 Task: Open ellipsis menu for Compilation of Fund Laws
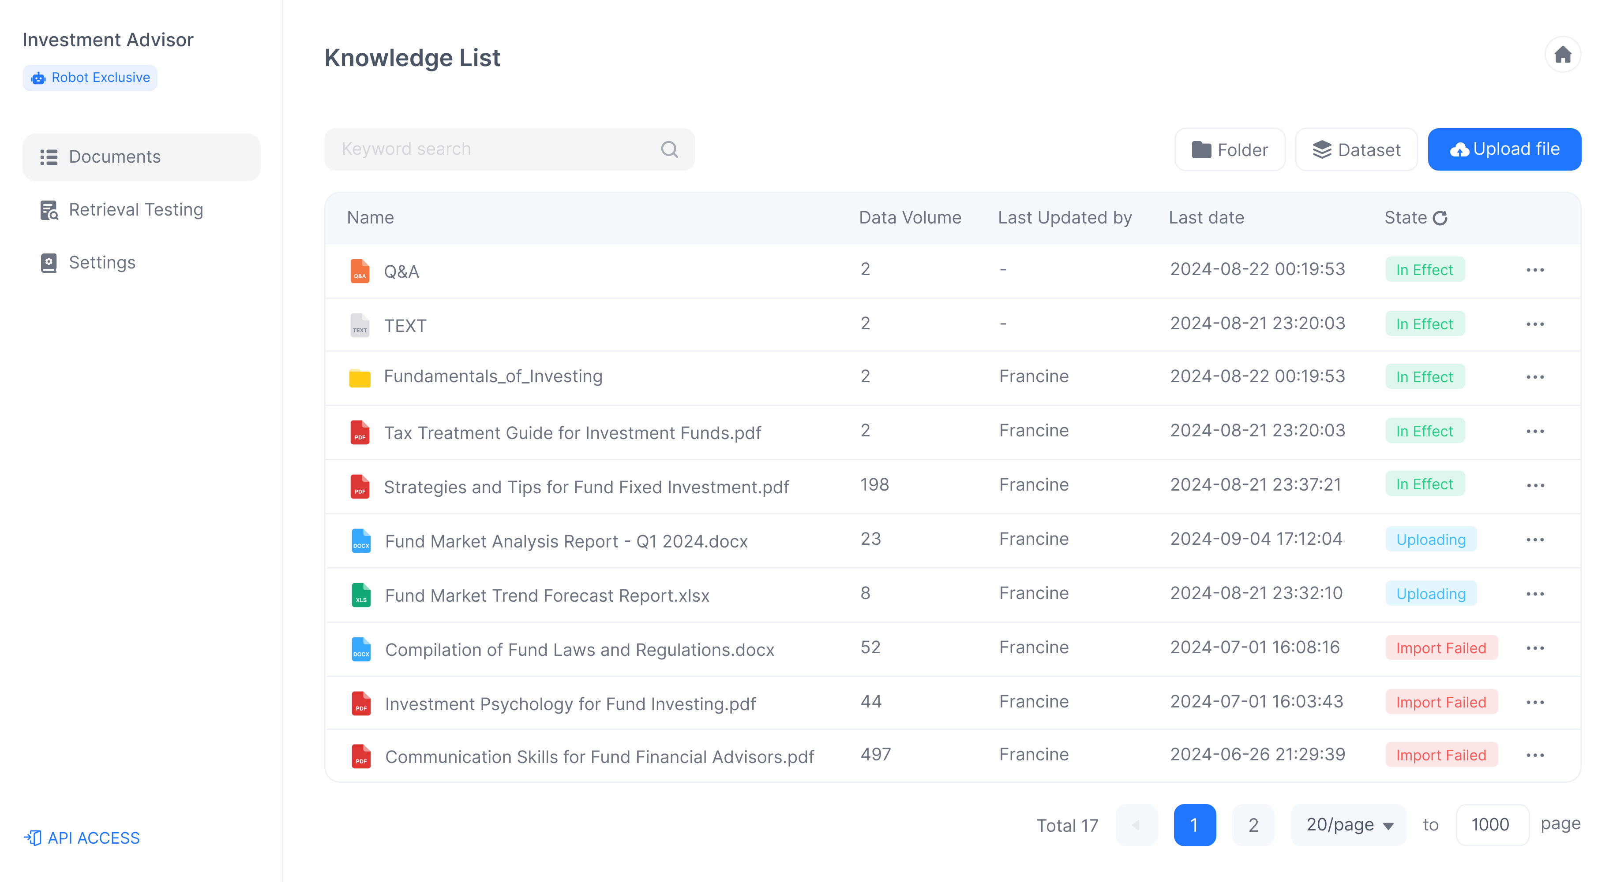pyautogui.click(x=1535, y=648)
